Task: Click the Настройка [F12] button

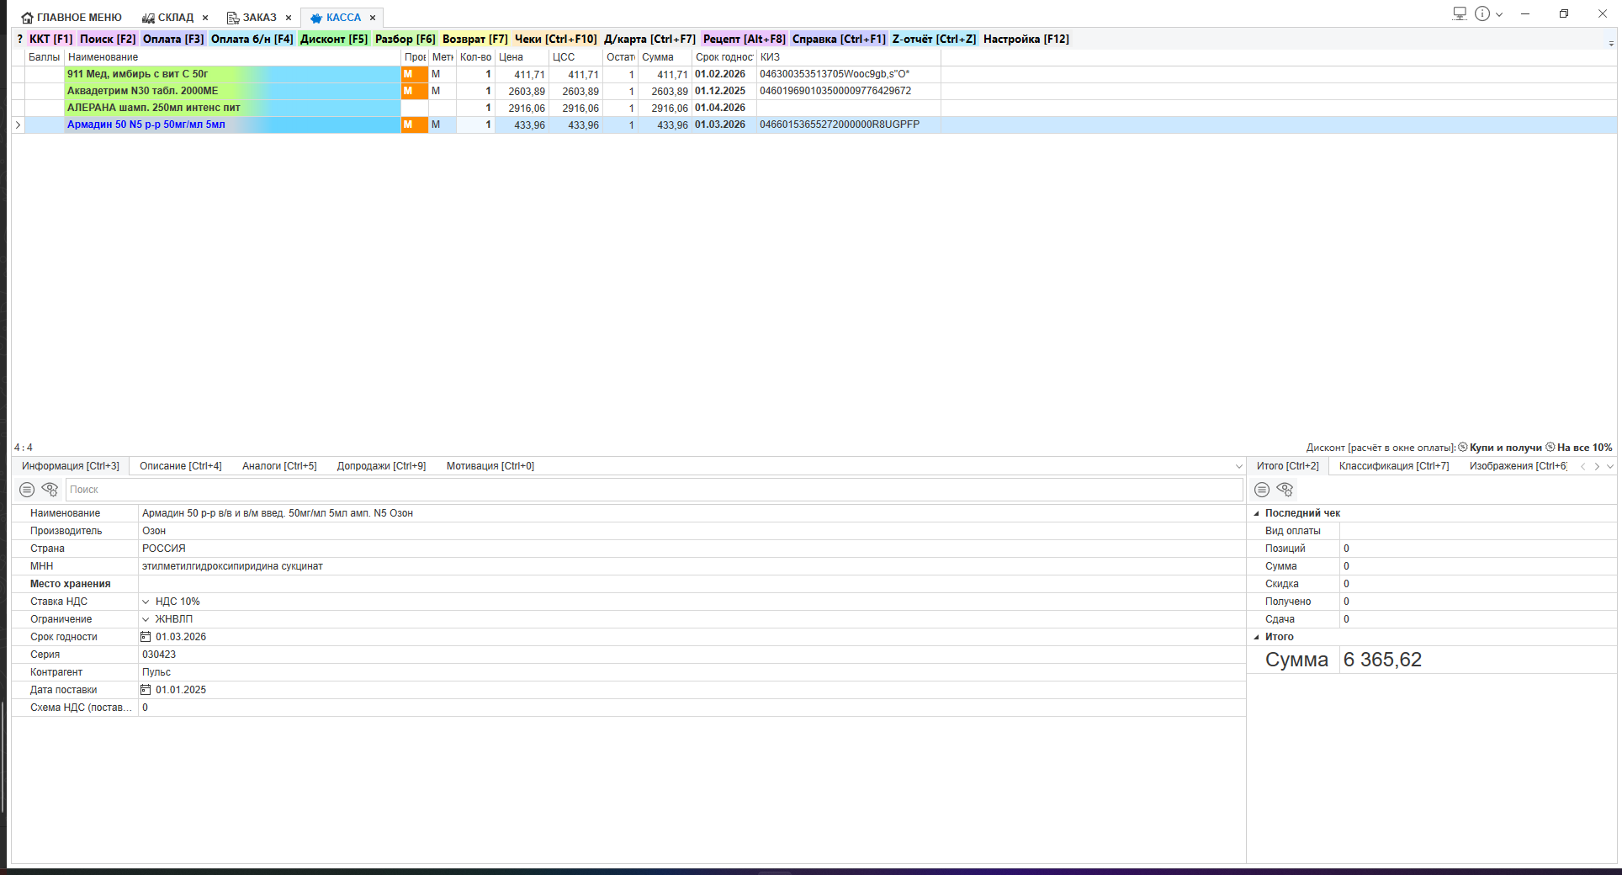Action: pos(1026,40)
